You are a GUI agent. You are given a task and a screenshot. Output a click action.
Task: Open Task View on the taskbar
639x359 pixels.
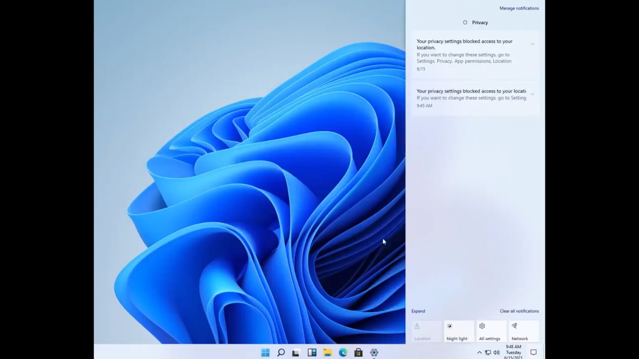(x=296, y=353)
